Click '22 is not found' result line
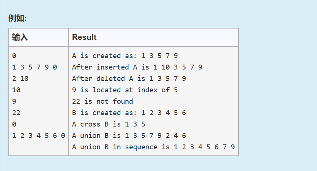The width and height of the screenshot is (317, 171). 103,101
